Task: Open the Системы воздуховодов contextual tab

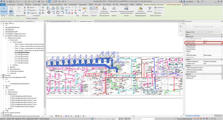Action: (x=174, y=4)
